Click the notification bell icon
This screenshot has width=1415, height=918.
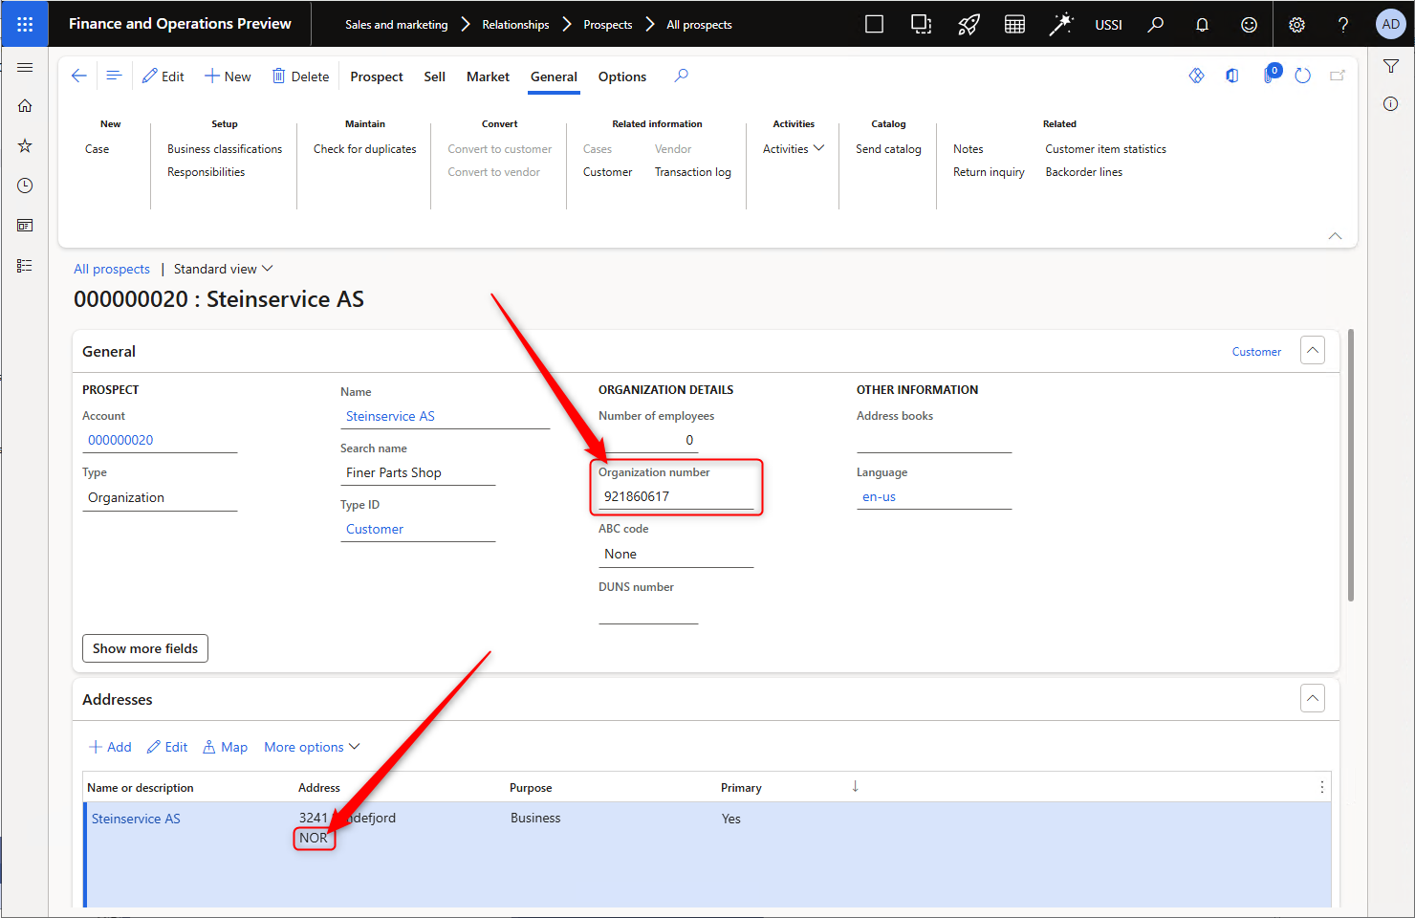coord(1202,25)
